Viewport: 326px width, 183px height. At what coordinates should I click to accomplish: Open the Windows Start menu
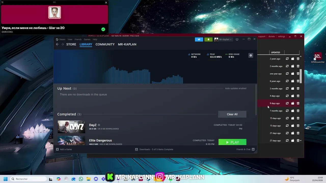[x=5, y=179]
